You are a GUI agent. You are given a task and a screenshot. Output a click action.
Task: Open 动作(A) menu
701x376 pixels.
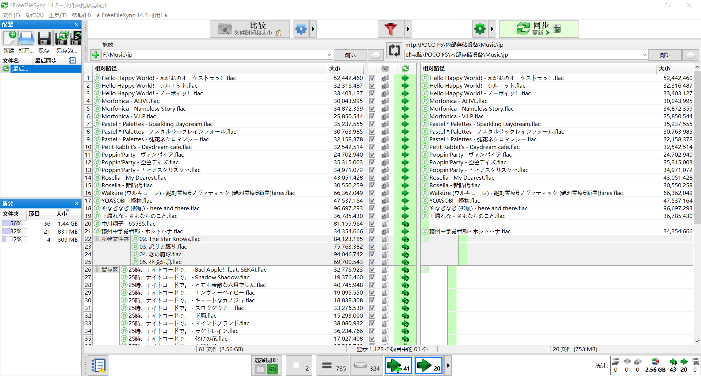34,15
